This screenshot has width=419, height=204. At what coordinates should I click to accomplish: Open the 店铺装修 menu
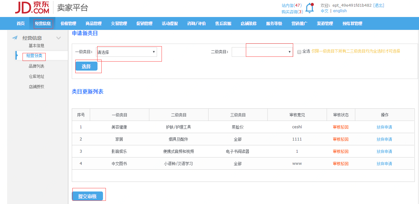(249, 23)
